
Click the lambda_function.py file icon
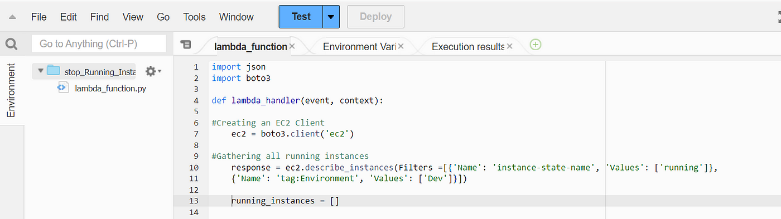pos(64,87)
